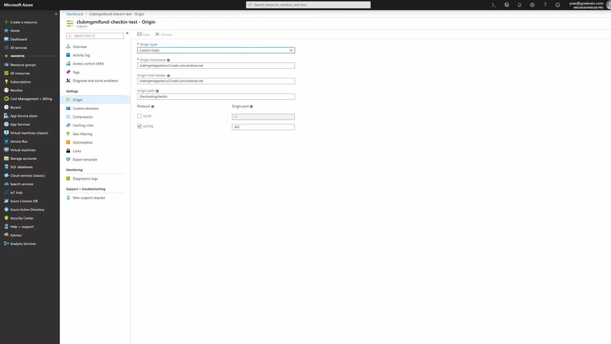Screen dimensions: 611x344
Task: Click Origin hostname info icon
Action: click(168, 60)
